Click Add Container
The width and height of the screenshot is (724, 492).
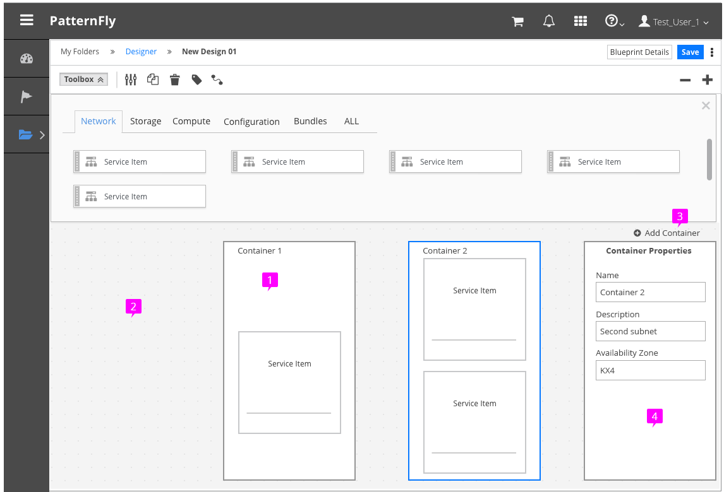pyautogui.click(x=667, y=233)
